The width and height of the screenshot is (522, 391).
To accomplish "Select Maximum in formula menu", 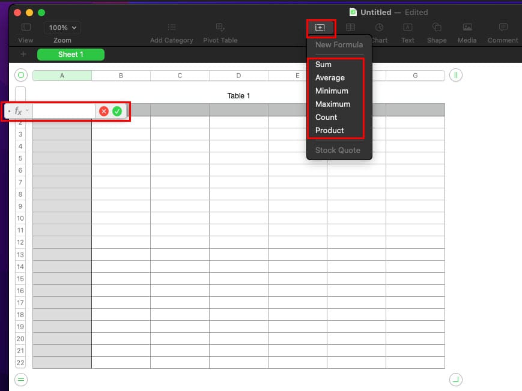I will coord(333,104).
